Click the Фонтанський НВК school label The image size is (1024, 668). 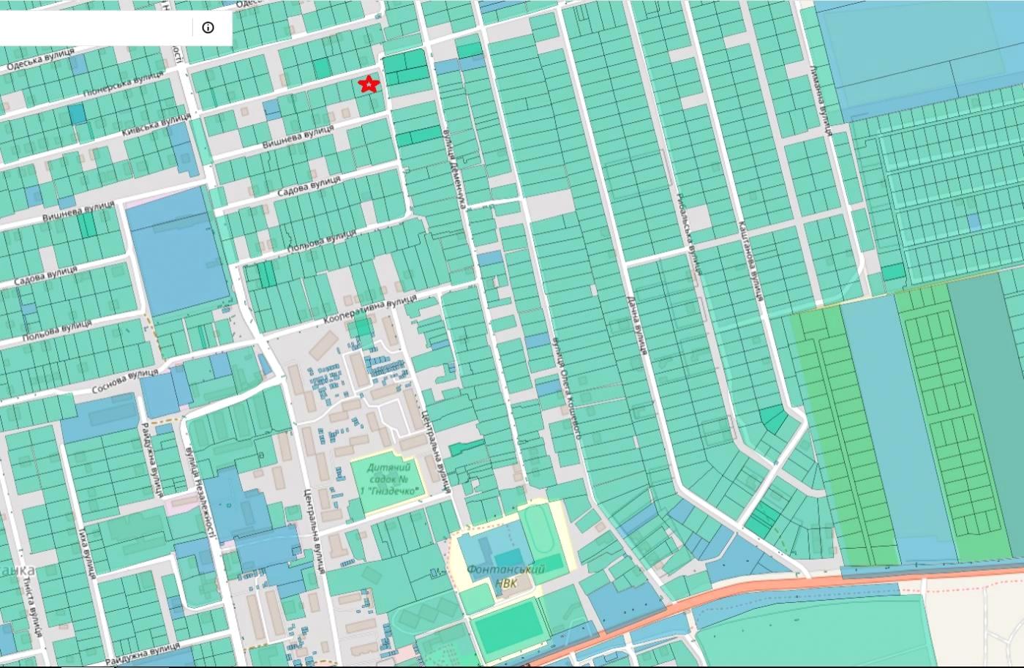505,576
